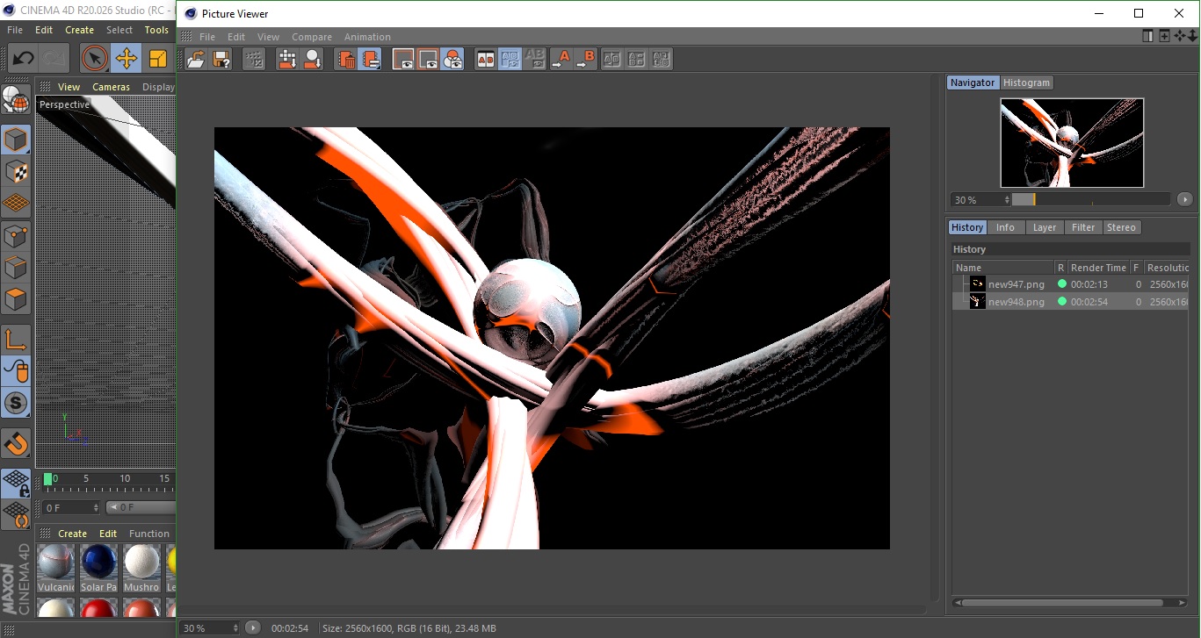Switch to the Navigator tab
1201x638 pixels.
(973, 82)
